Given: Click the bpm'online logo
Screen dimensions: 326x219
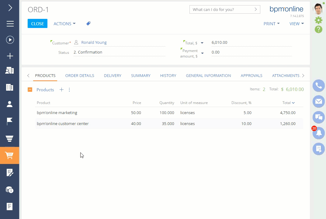Looking at the screenshot, I should click(x=286, y=9).
